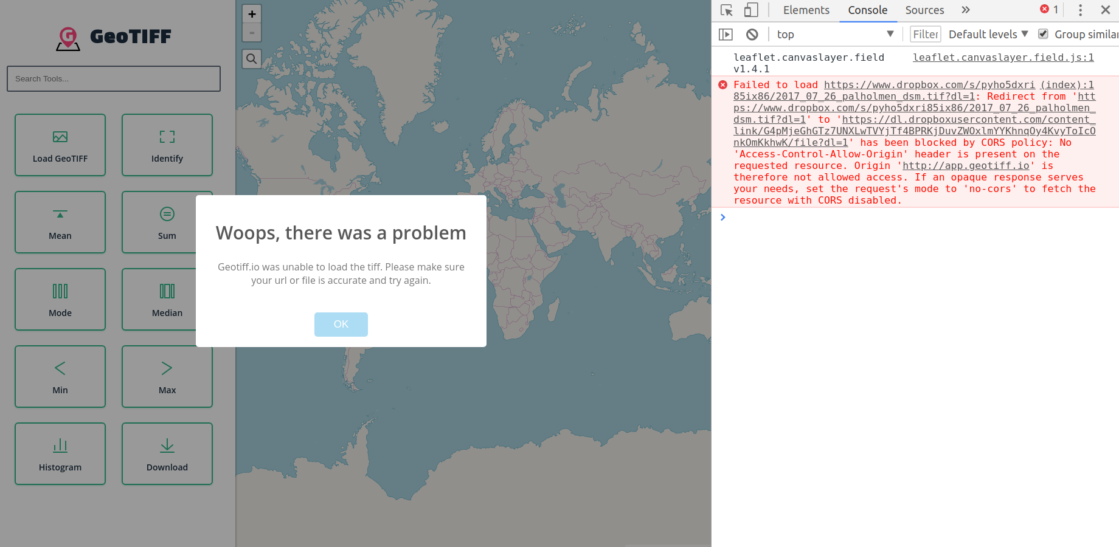This screenshot has height=547, width=1119.
Task: Clear the console output
Action: (752, 35)
